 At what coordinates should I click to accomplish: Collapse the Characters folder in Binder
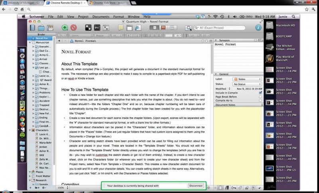click(30, 130)
